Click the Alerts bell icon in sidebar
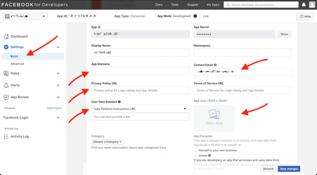The height and width of the screenshot is (175, 317). click(x=6, y=85)
